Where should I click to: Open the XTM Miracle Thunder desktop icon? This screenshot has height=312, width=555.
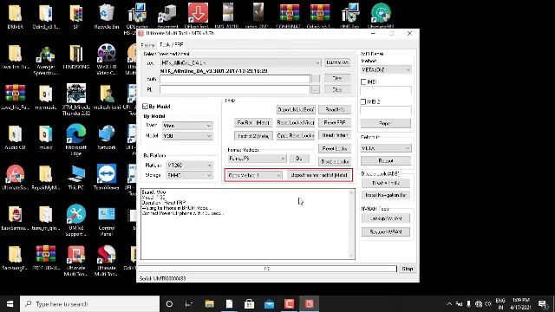[x=75, y=100]
